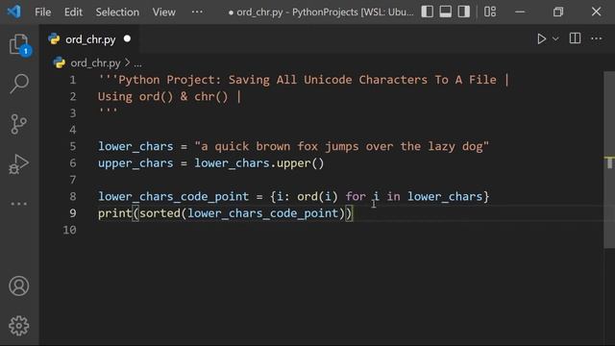Select the ord_chr.py editor tab

point(89,39)
